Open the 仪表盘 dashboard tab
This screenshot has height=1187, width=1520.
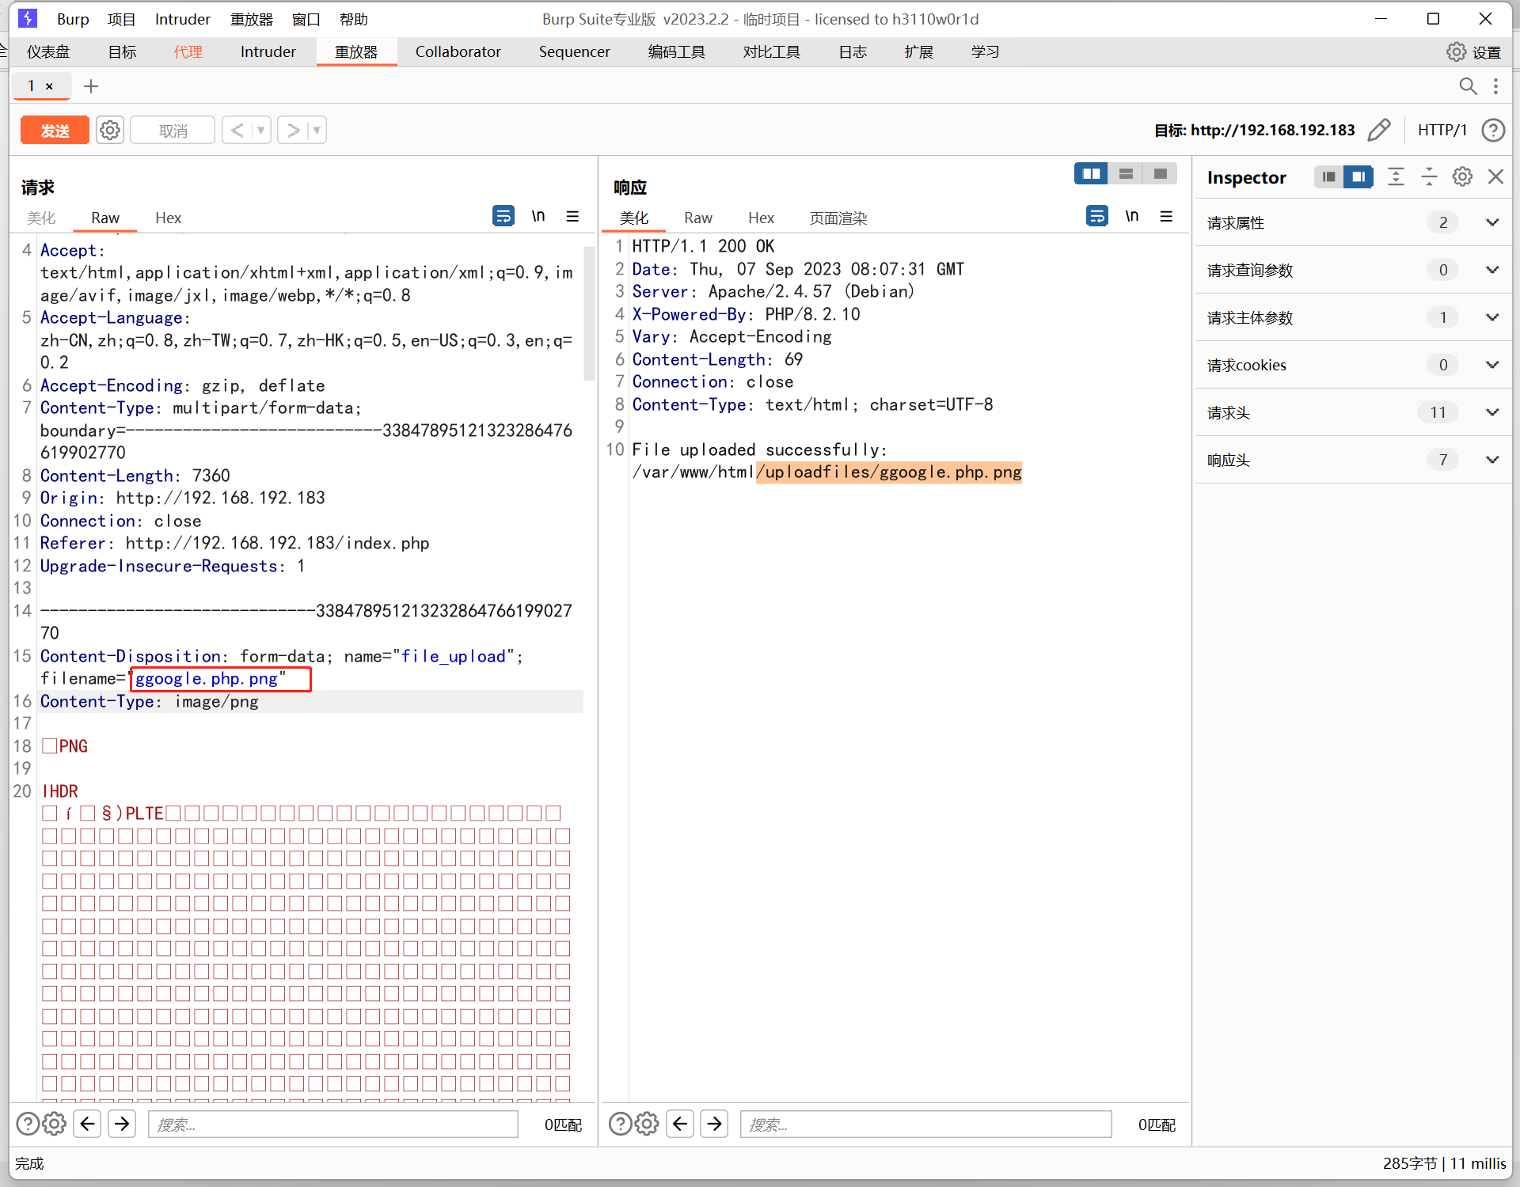pyautogui.click(x=48, y=51)
